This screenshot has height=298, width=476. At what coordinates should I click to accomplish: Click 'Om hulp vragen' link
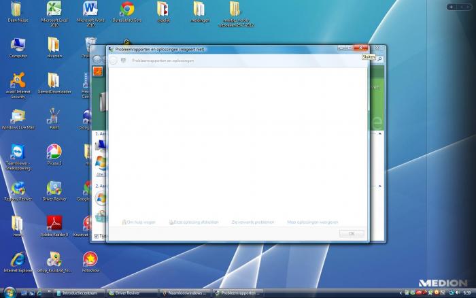(139, 222)
